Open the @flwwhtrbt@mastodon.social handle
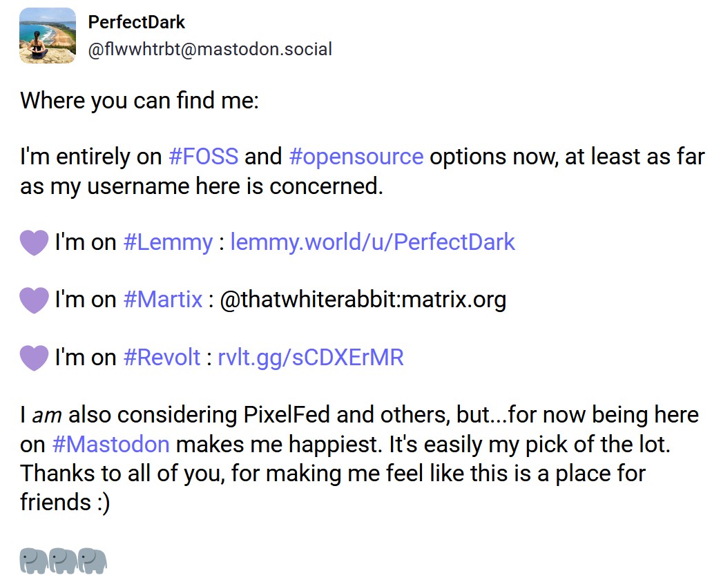This screenshot has width=721, height=582. click(210, 49)
